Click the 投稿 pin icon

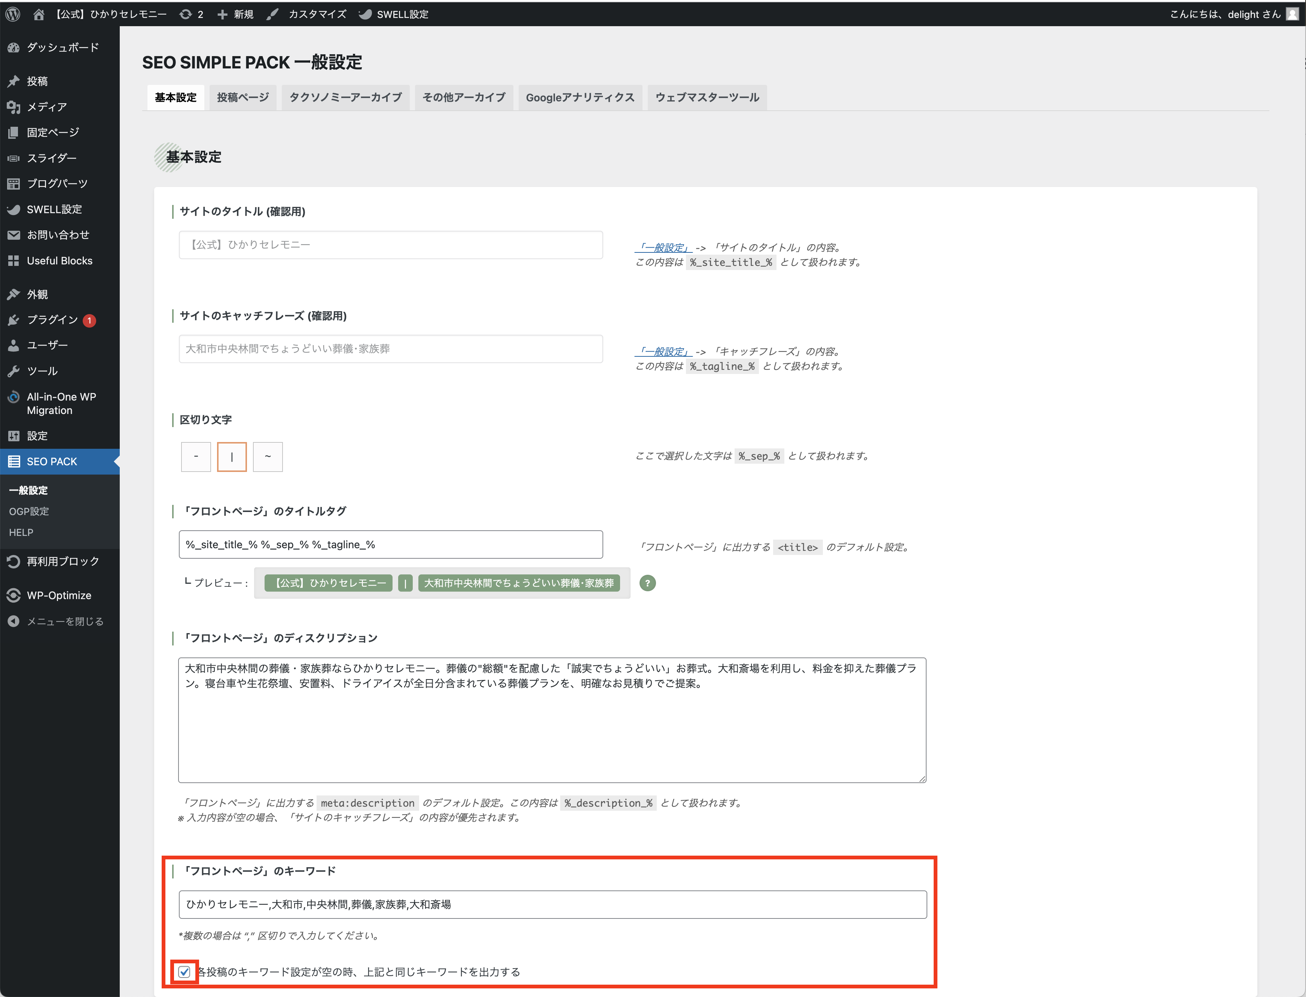click(x=14, y=81)
